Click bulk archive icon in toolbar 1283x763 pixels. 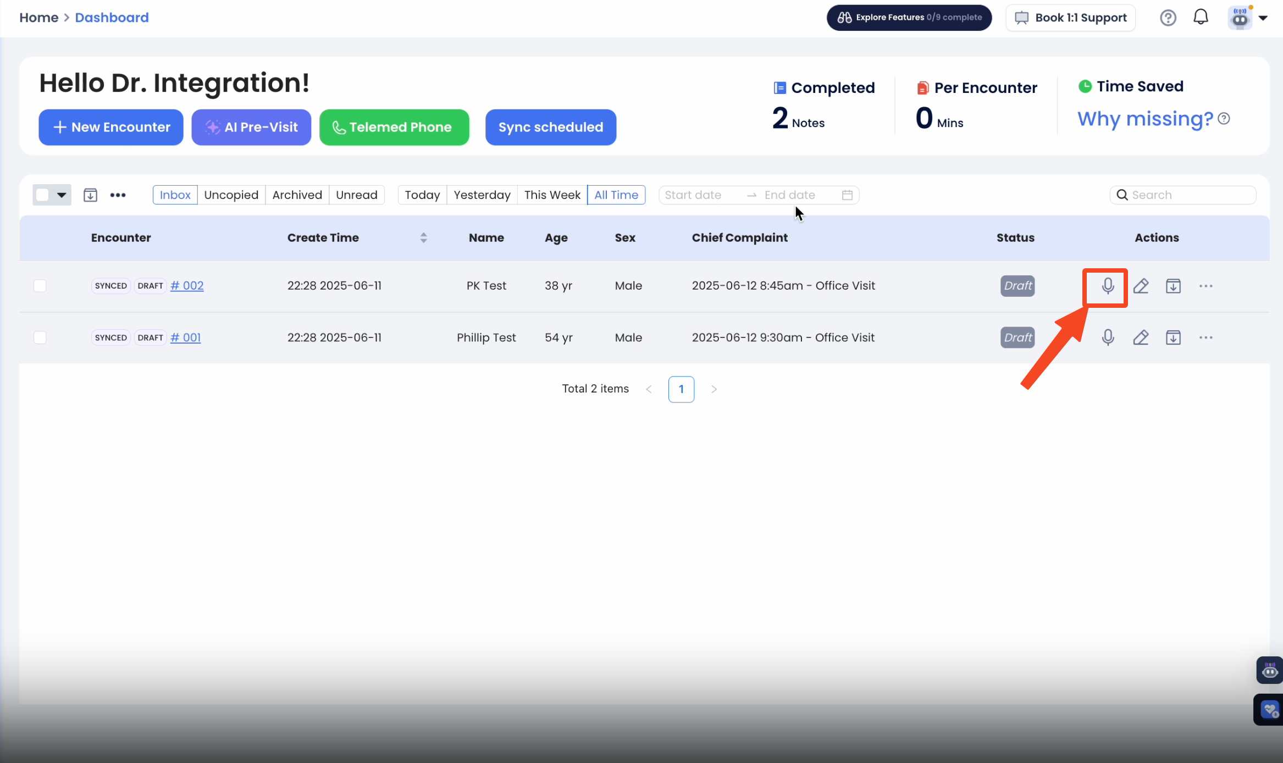[90, 195]
